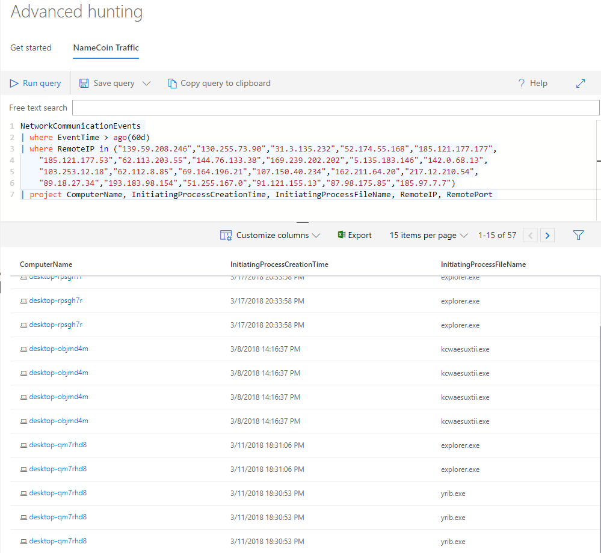The height and width of the screenshot is (553, 601).
Task: Click the first 3/11/2018 18:30:53 PM cell
Action: click(267, 493)
